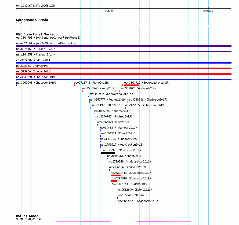This screenshot has height=225, width=239.
Task: Click the 50679k ruler tick label
Action: click(x=110, y=11)
